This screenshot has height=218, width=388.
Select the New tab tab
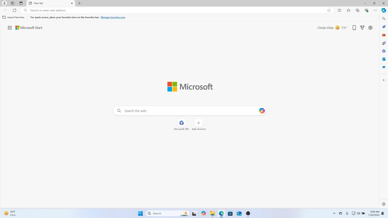(51, 3)
